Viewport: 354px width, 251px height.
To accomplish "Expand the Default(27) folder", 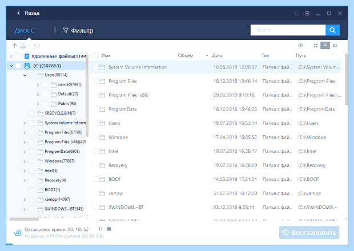I will click(38, 94).
